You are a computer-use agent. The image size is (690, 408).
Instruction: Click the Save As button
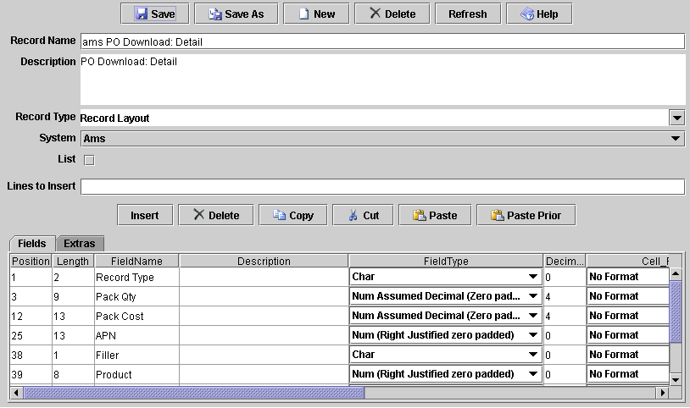click(x=236, y=14)
